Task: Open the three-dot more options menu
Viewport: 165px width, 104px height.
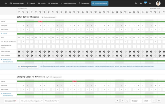Action: [154, 3]
